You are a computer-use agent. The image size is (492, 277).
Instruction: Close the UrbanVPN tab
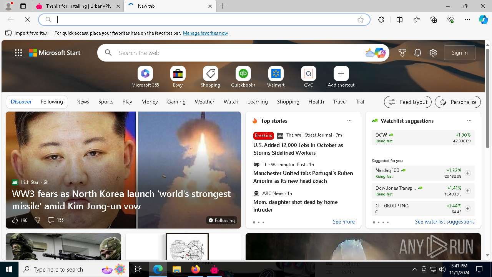click(x=118, y=6)
